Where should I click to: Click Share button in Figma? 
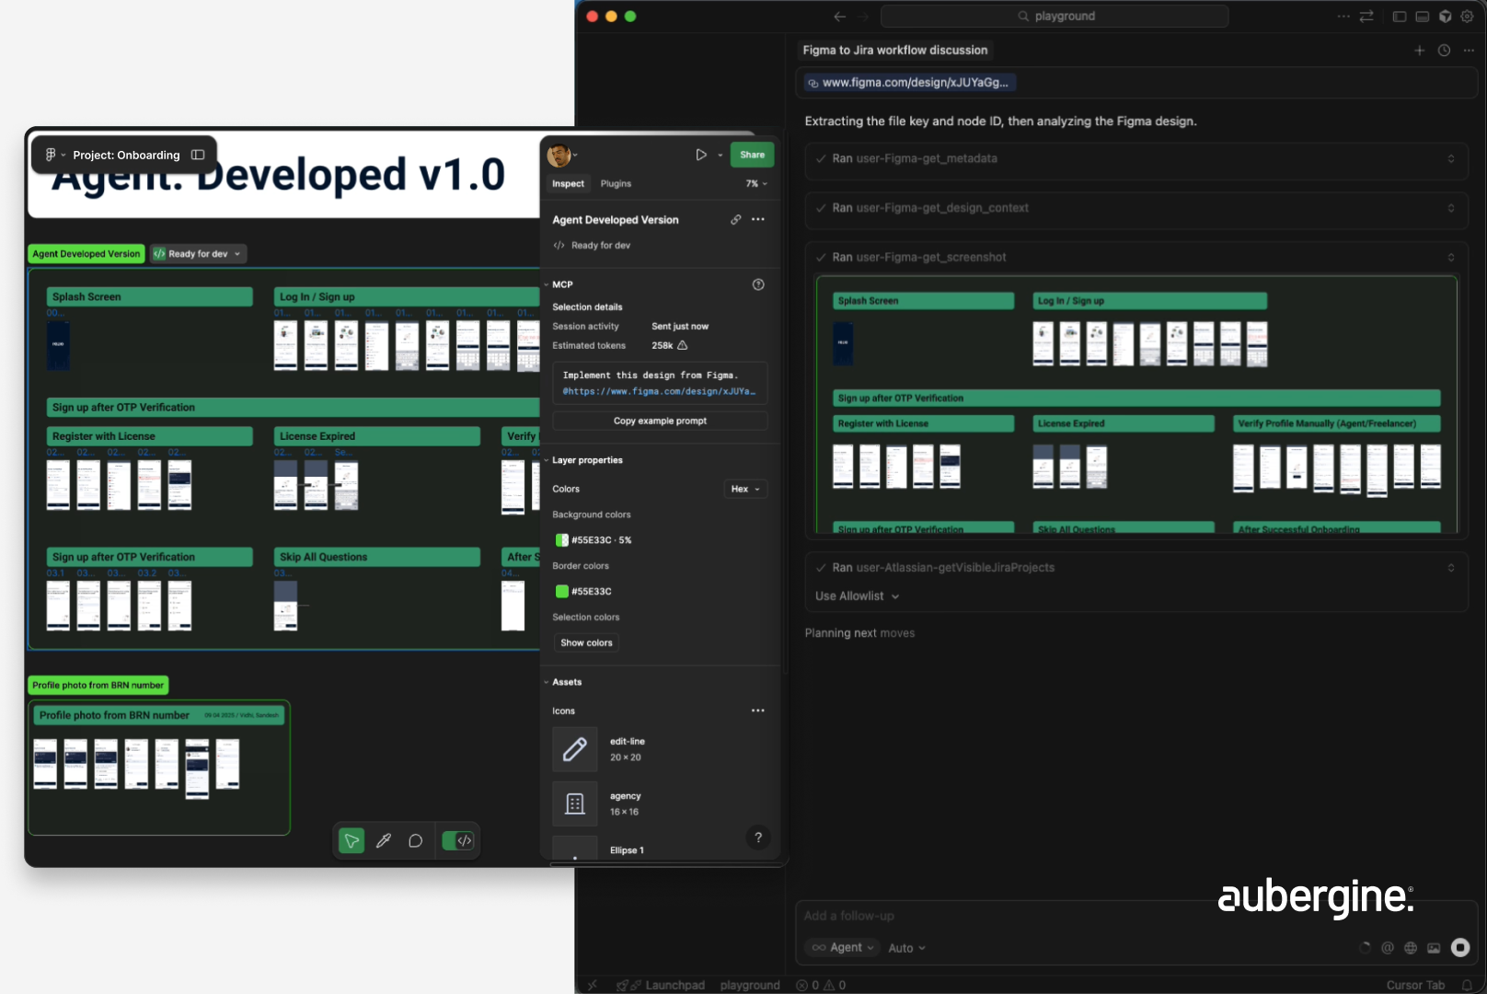753,155
